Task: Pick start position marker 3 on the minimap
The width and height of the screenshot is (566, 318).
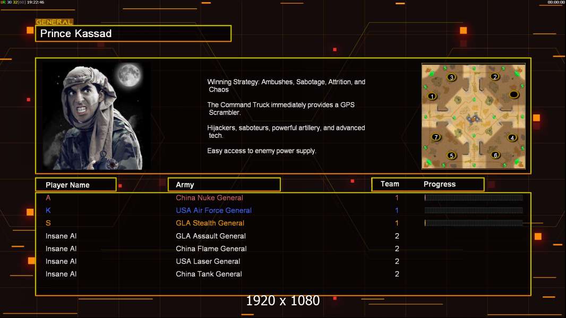Action: [451, 77]
